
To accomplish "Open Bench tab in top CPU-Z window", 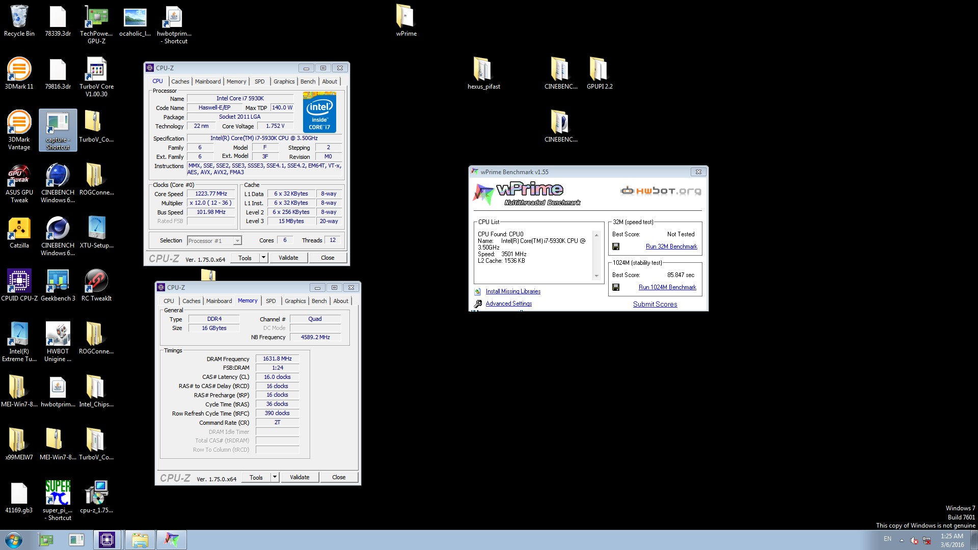I will (x=308, y=81).
